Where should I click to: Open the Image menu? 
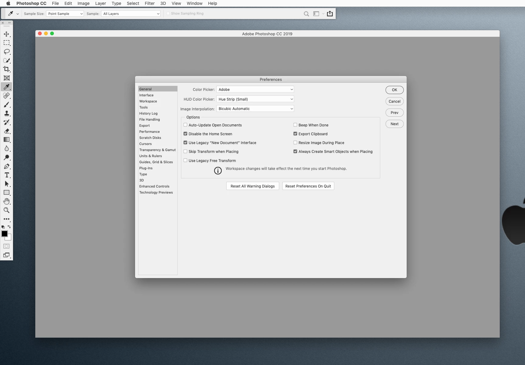point(83,3)
